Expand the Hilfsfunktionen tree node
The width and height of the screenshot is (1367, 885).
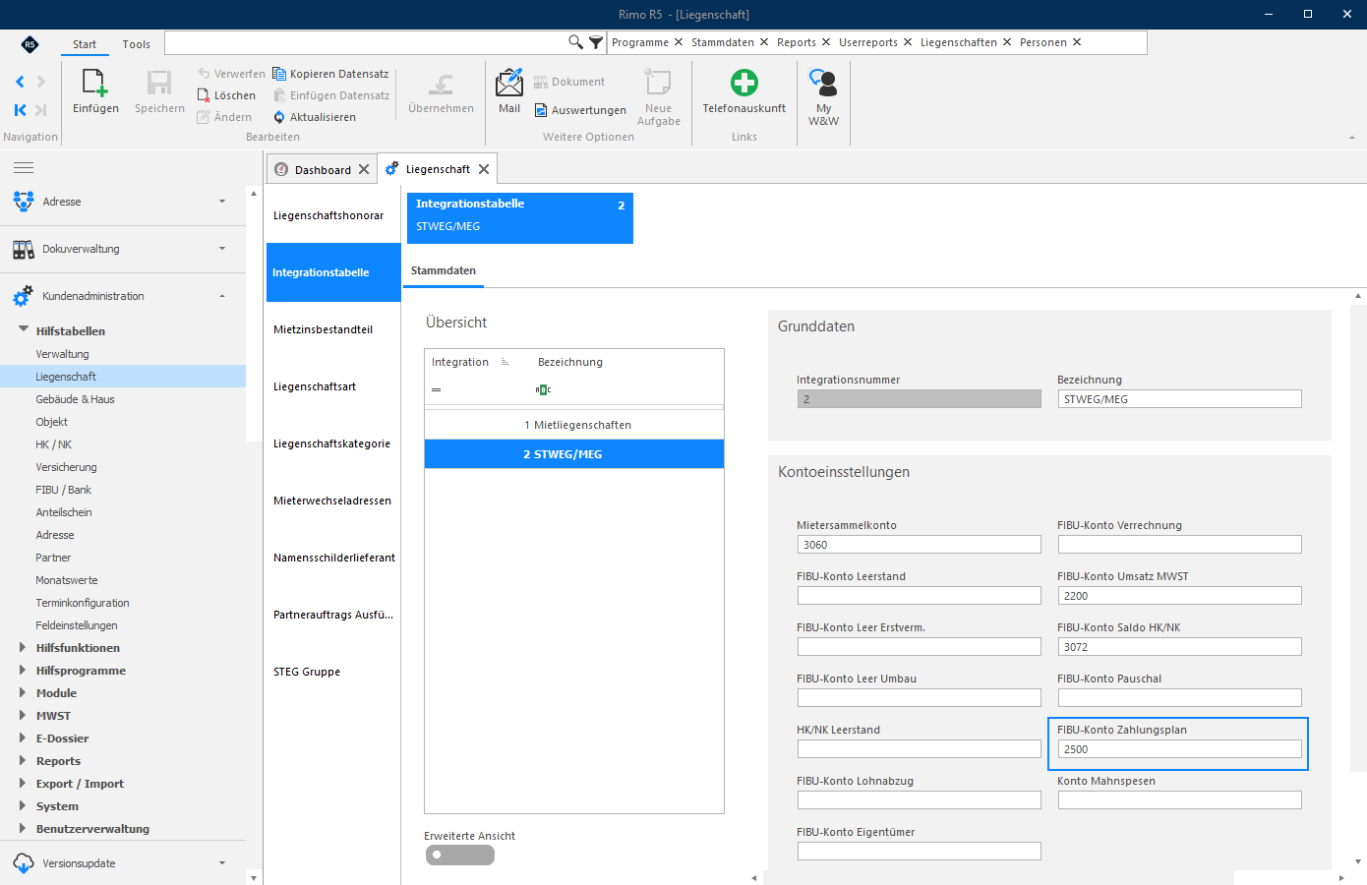23,647
